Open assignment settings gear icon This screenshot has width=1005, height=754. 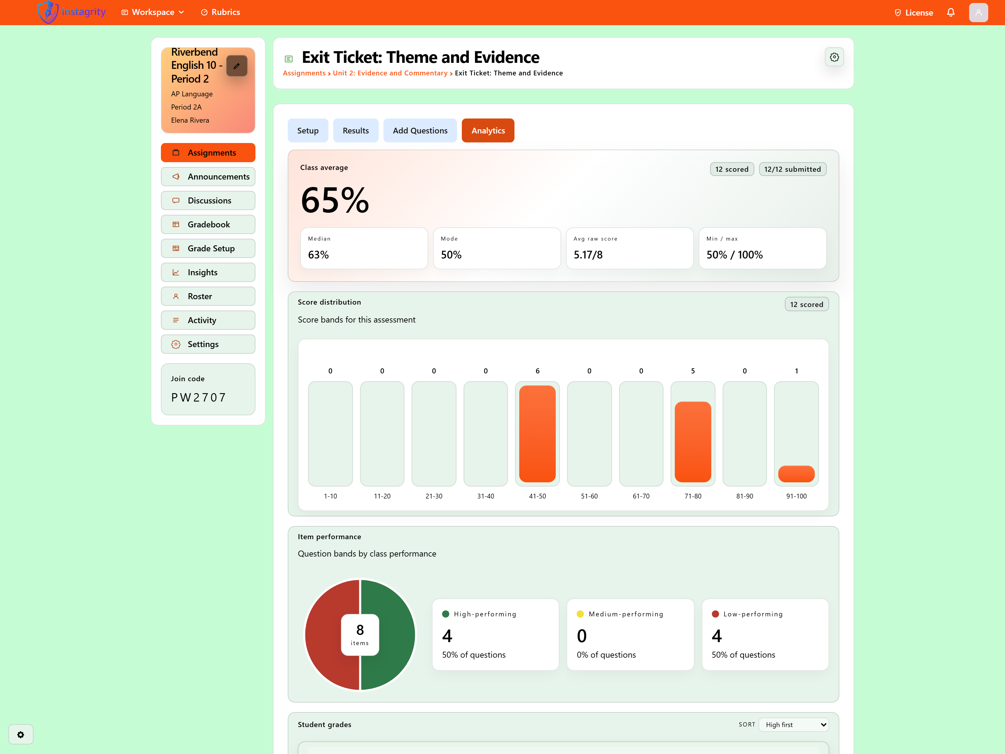pos(834,57)
